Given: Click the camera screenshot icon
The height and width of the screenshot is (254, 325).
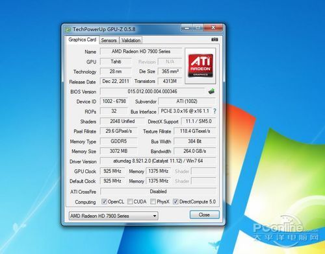Looking at the screenshot, I should pos(214,40).
